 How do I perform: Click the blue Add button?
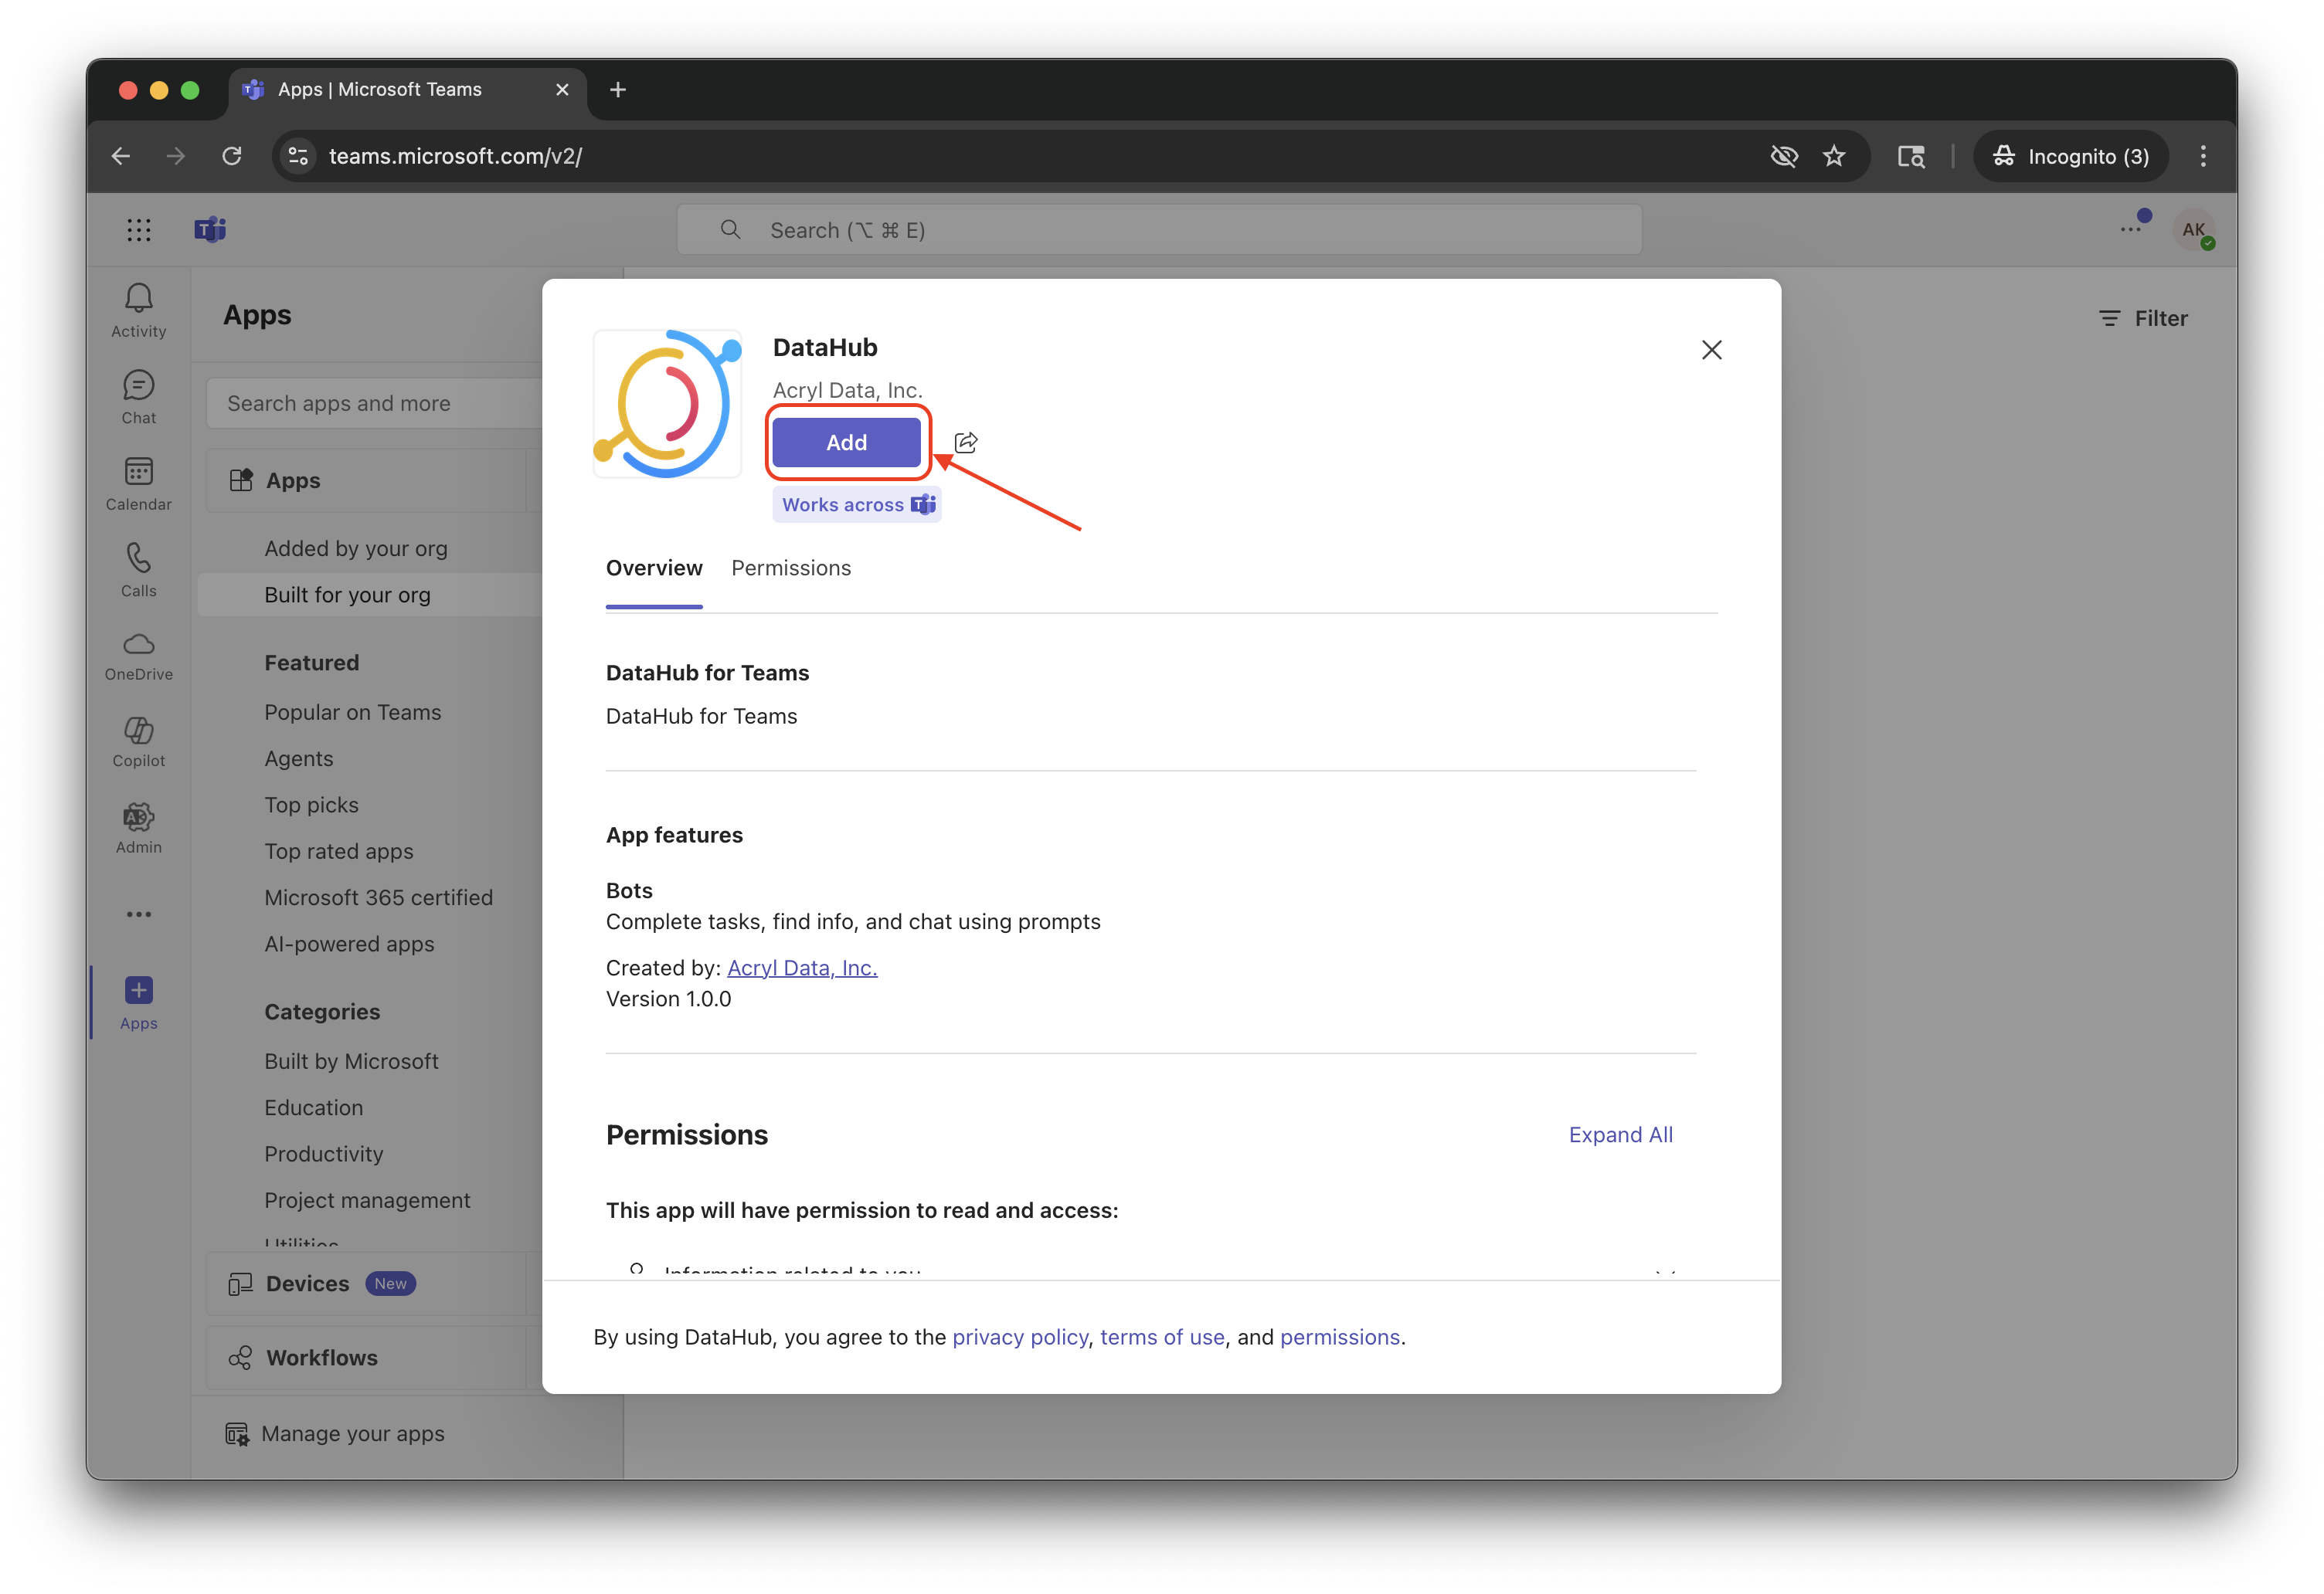click(x=846, y=443)
